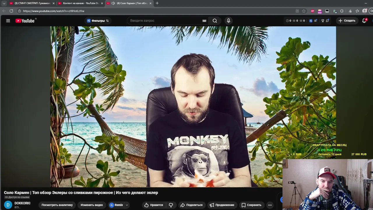Screen dimensions: 373x210
Task: Open a new browser tab
Action: click(157, 3)
